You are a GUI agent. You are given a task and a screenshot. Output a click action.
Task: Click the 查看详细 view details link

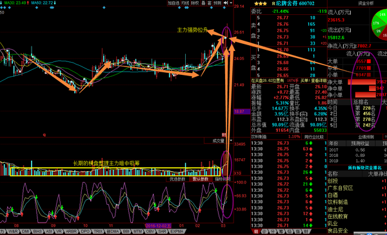click(x=319, y=81)
